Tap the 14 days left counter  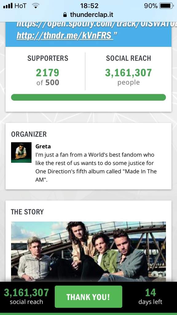150,297
